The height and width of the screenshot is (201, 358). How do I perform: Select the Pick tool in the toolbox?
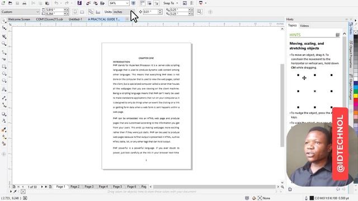(4, 21)
